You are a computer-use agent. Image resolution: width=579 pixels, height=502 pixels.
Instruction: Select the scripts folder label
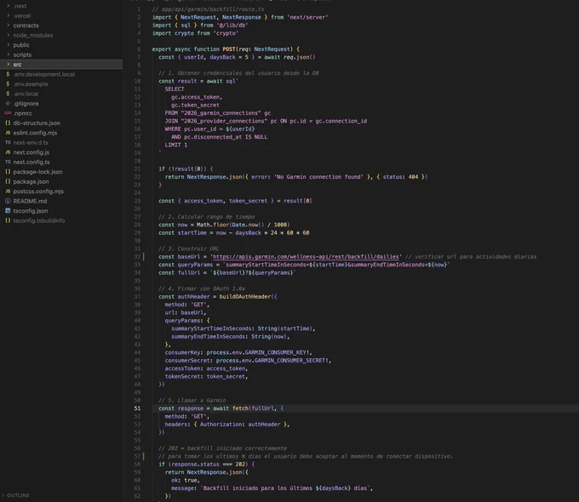click(22, 54)
